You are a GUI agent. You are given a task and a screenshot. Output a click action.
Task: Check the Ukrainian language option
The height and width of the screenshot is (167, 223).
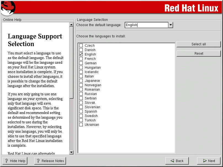tap(81, 125)
